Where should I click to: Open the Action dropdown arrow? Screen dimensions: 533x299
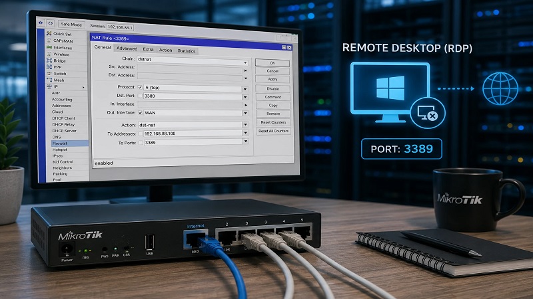(x=245, y=124)
